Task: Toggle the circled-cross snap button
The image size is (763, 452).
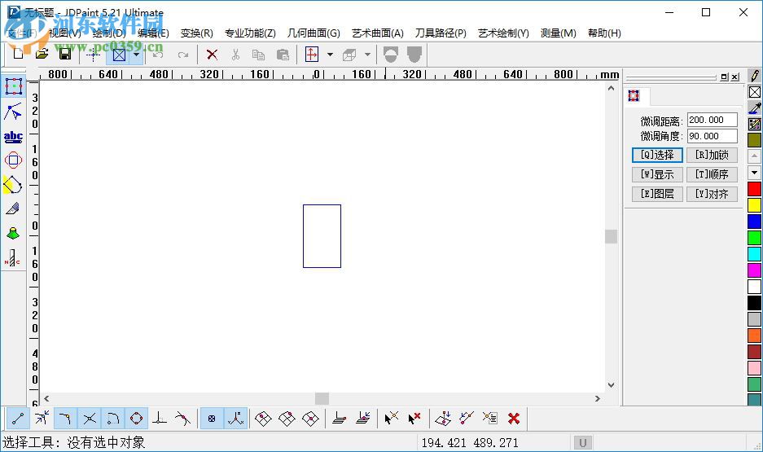Action: (212, 419)
